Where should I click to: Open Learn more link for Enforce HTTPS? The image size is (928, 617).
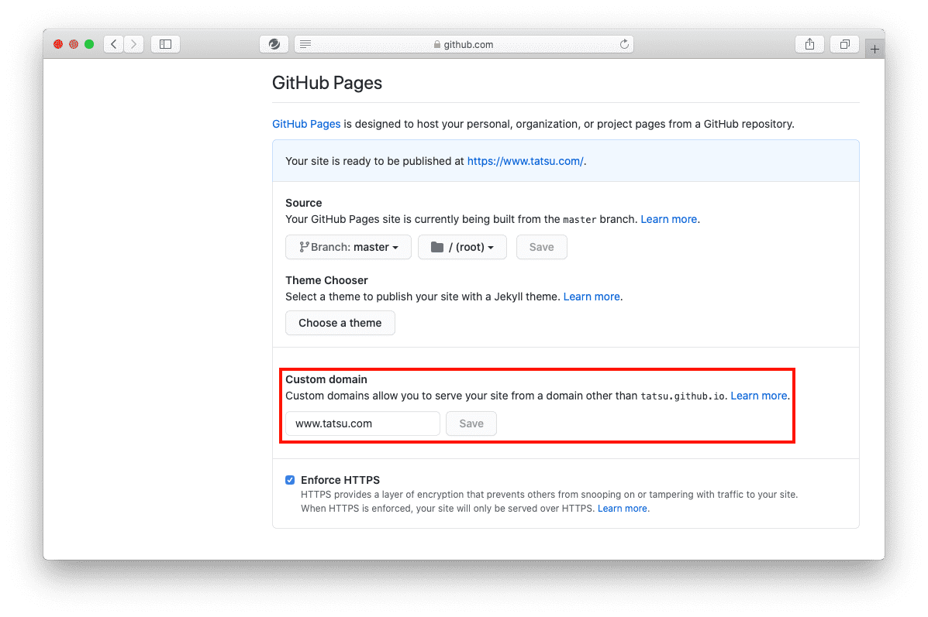tap(623, 509)
